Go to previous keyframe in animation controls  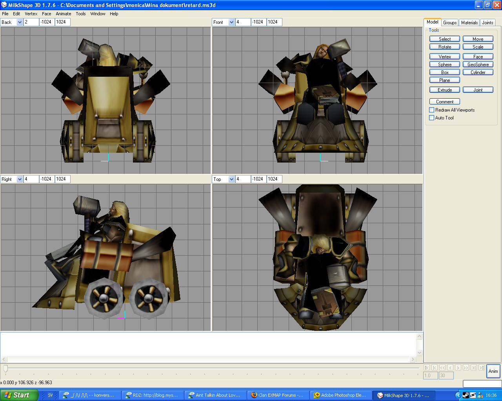[435, 367]
